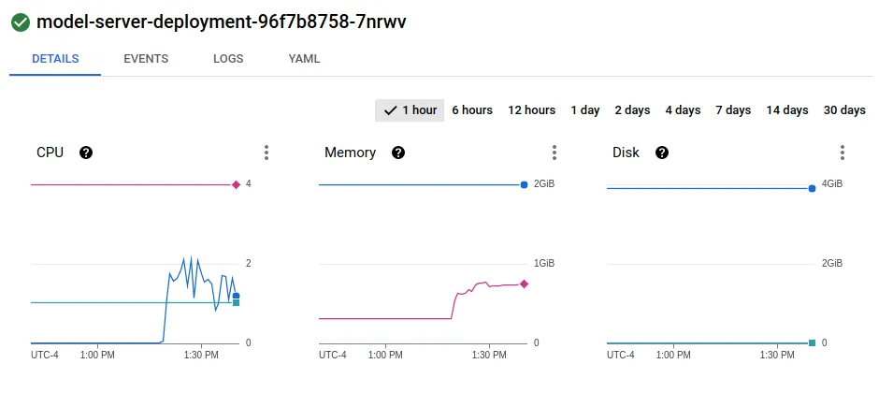
Task: Click the pink Memory usage diamond marker
Action: point(524,284)
